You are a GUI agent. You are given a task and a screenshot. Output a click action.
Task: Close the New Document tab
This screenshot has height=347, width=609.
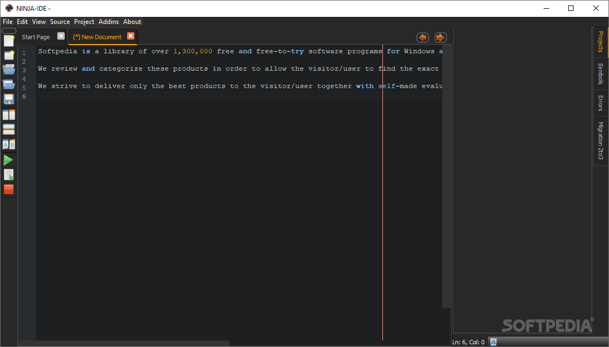(131, 36)
